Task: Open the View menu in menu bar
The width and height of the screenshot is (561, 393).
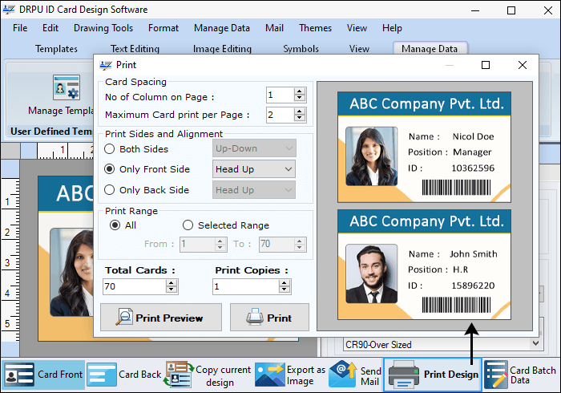Action: pyautogui.click(x=357, y=28)
